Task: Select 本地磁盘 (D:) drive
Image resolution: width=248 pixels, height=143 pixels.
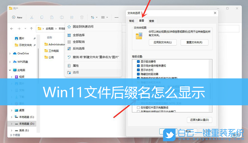Action: coord(24,124)
